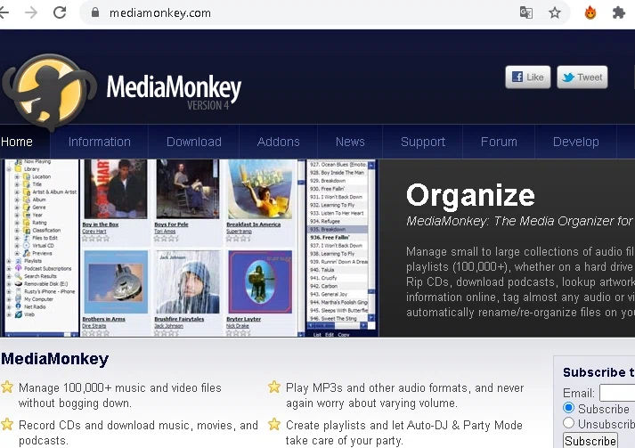This screenshot has height=448, width=635.
Task: Click the star bullet beside Play MP3s
Action: pos(274,387)
